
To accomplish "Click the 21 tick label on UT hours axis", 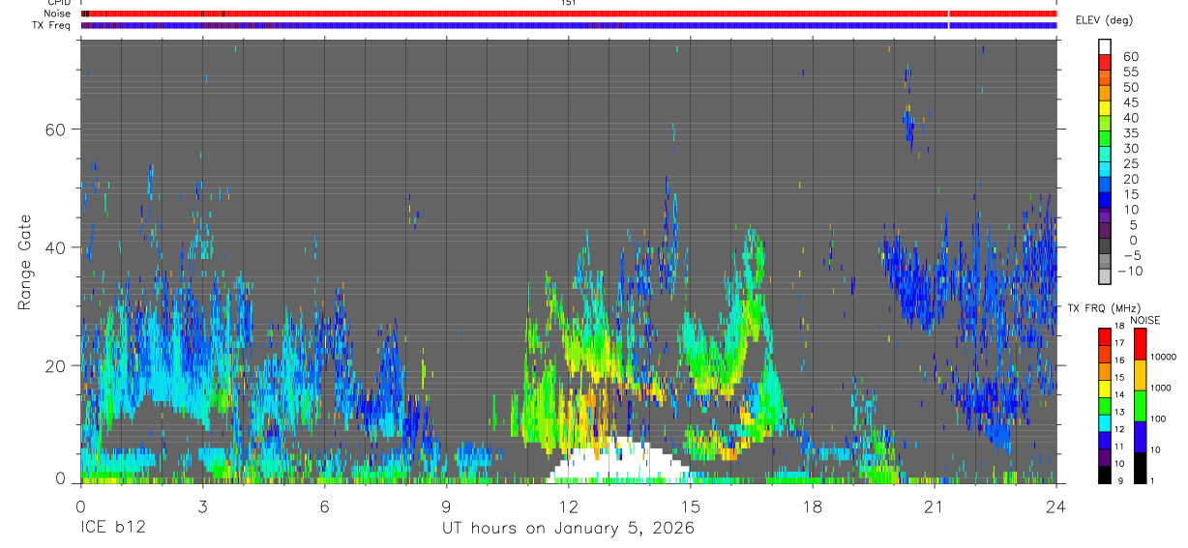I will pos(934,505).
